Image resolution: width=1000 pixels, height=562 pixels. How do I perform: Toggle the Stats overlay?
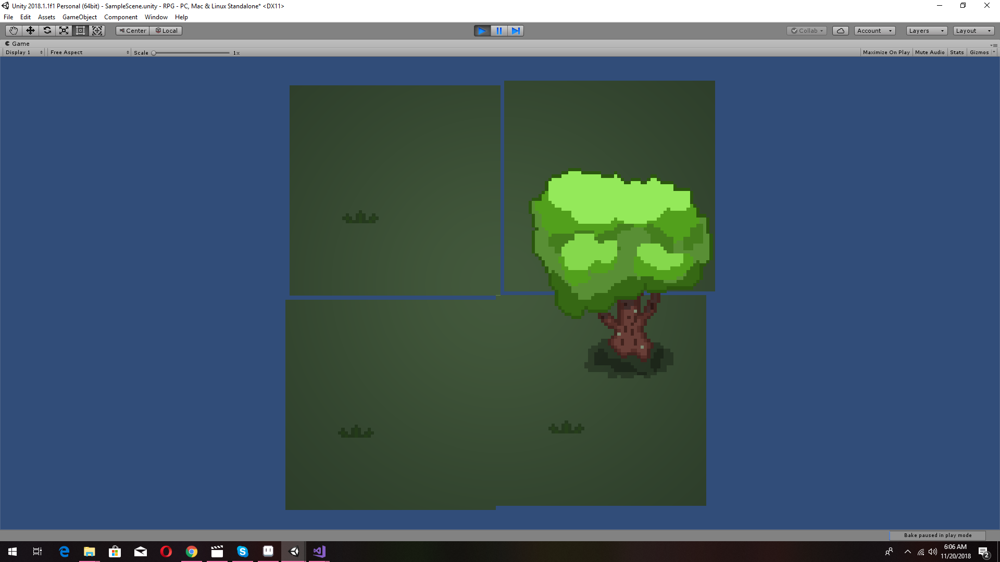point(957,52)
